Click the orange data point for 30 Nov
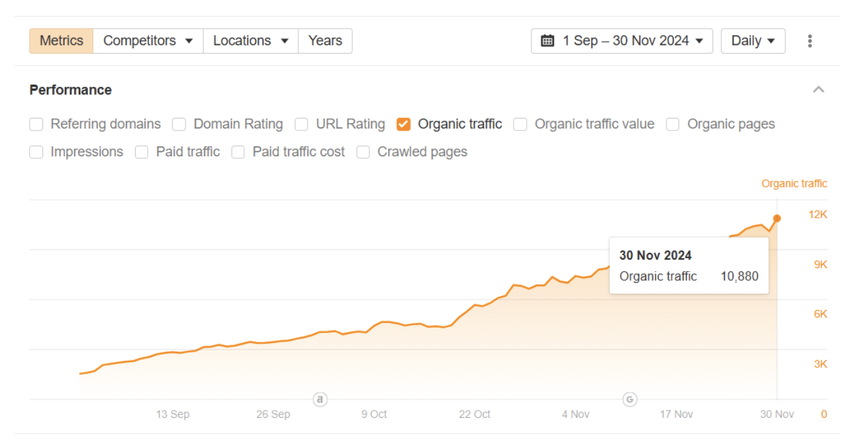 (x=777, y=219)
